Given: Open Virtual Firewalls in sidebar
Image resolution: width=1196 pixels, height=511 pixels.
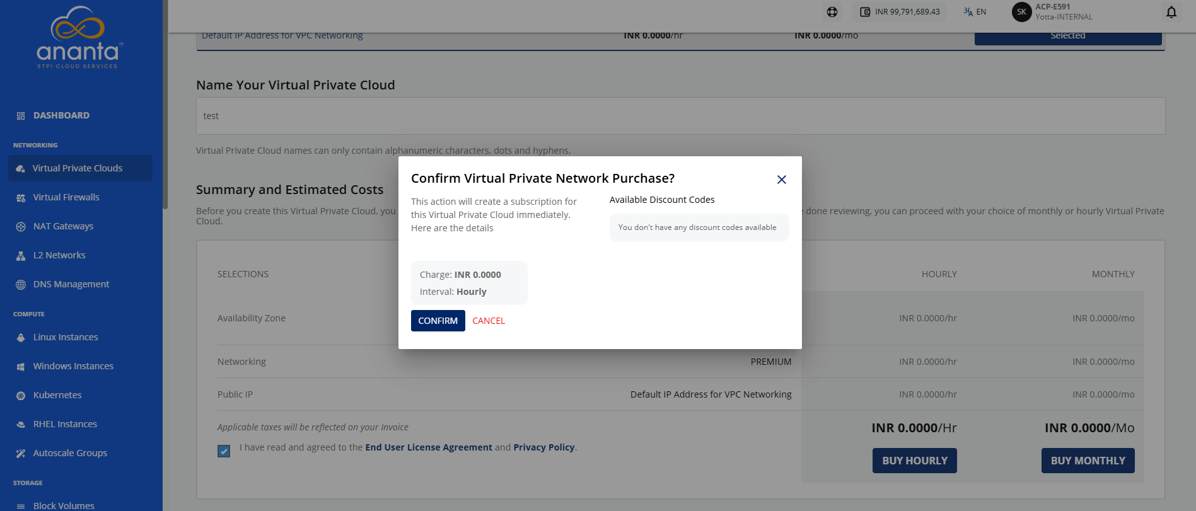Looking at the screenshot, I should tap(66, 197).
